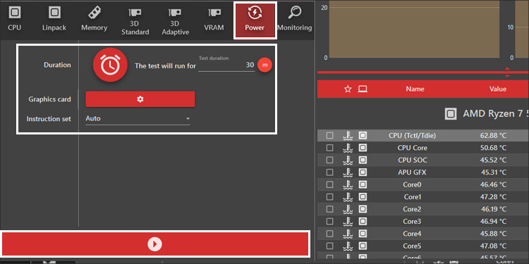Open the CPU stress test tab
Image resolution: width=529 pixels, height=264 pixels.
tap(15, 20)
